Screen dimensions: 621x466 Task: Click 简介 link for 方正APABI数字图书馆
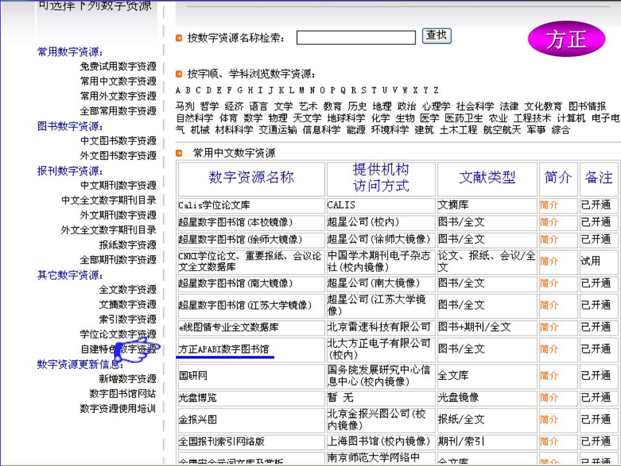tap(549, 349)
